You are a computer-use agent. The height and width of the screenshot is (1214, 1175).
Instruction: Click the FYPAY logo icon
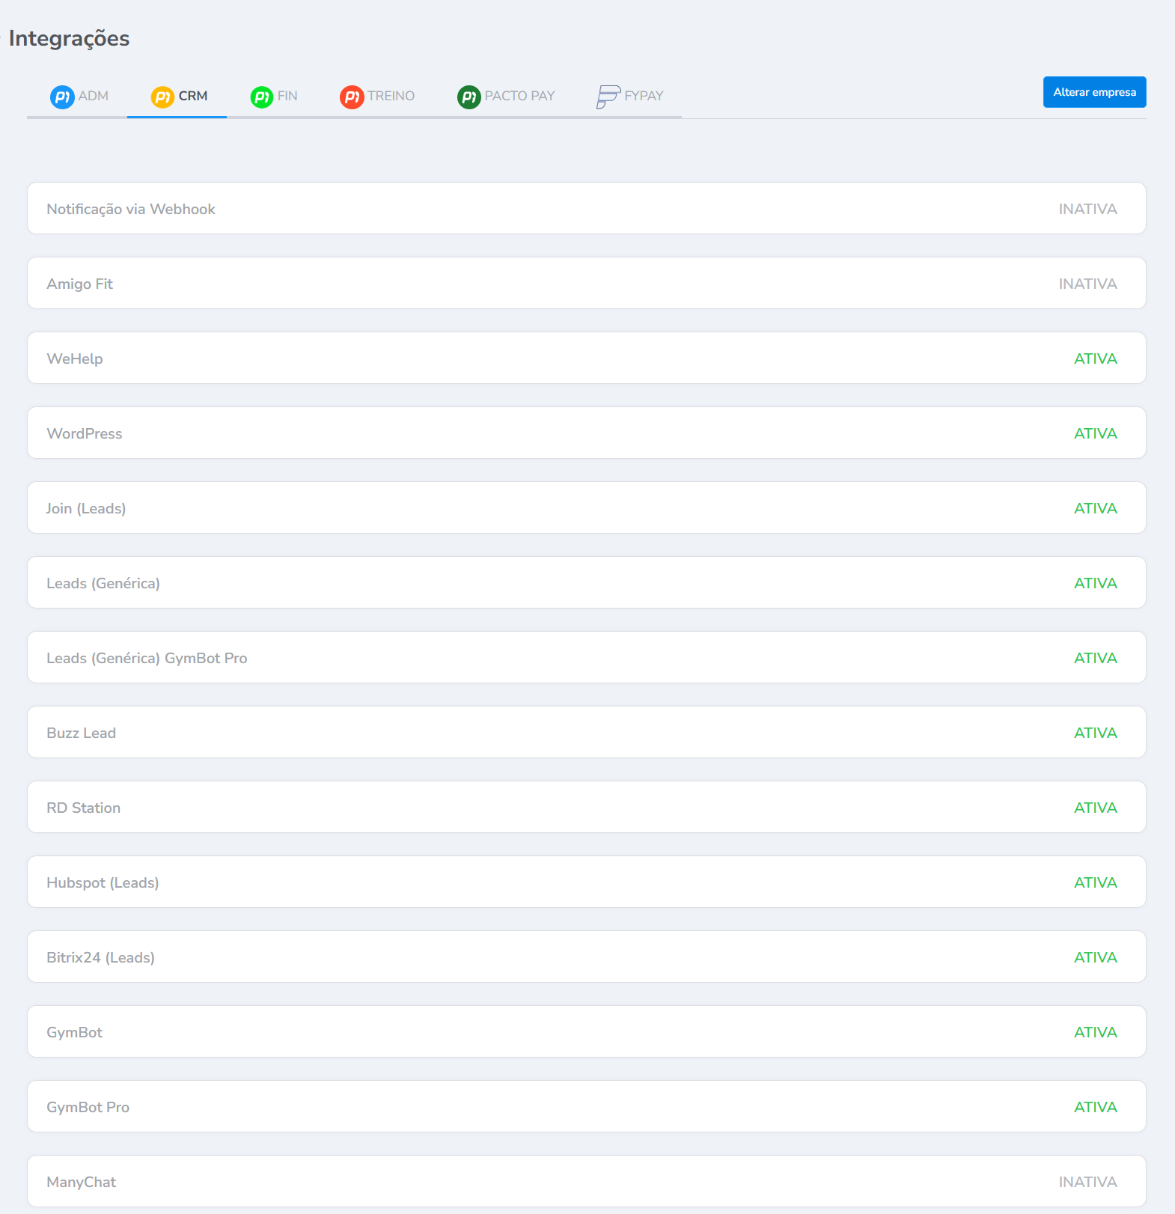coord(608,97)
